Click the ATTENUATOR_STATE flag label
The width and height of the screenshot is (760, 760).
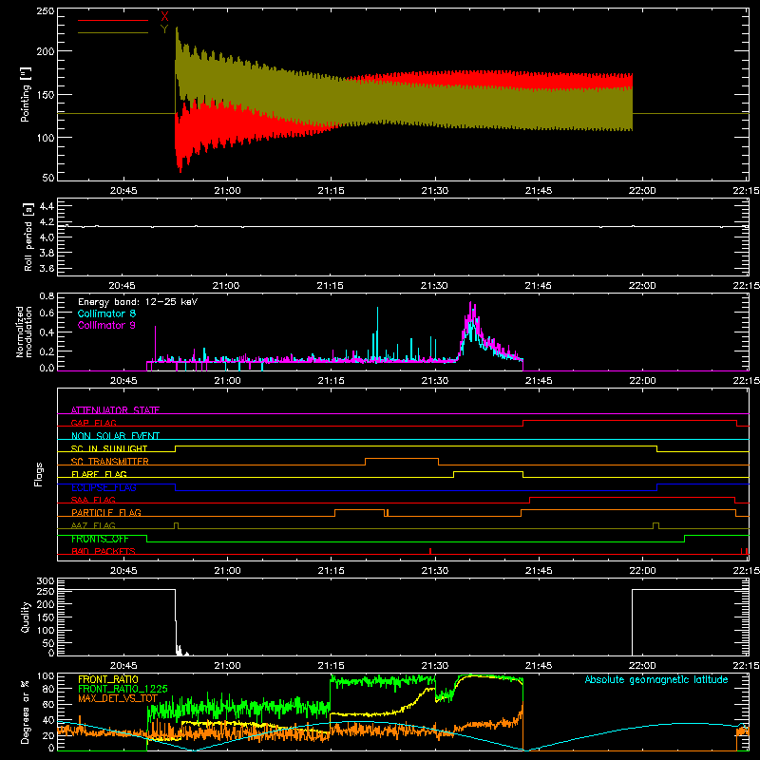tap(115, 410)
